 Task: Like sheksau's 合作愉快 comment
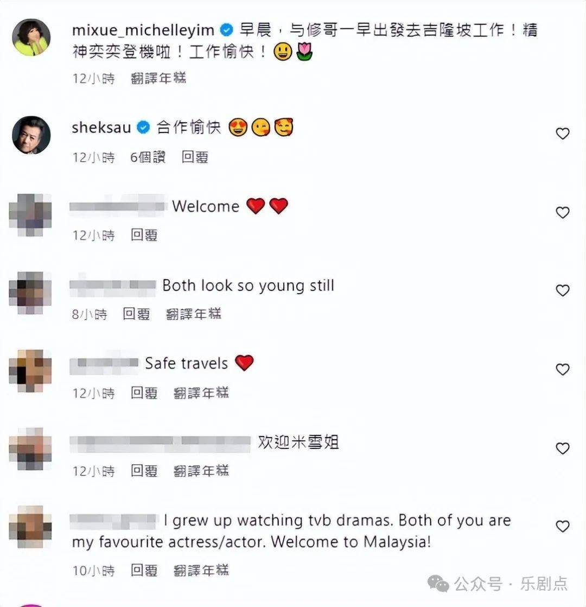click(563, 134)
